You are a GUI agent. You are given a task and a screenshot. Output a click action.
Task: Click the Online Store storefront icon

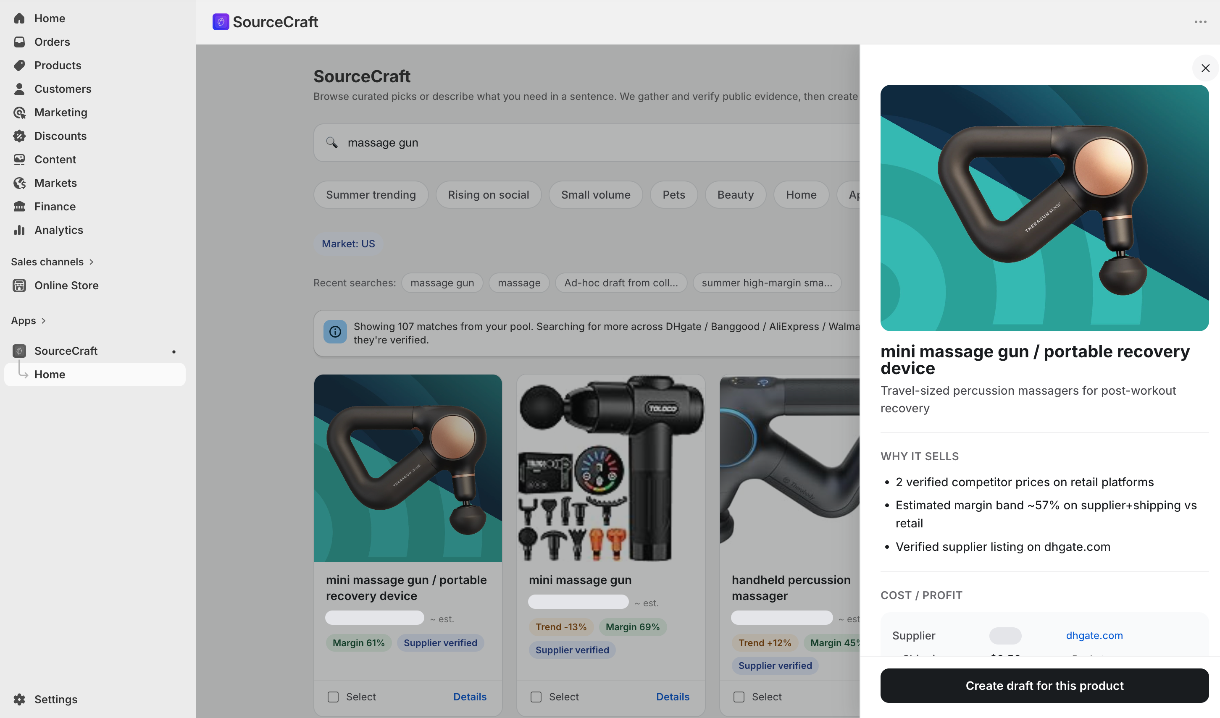click(19, 286)
